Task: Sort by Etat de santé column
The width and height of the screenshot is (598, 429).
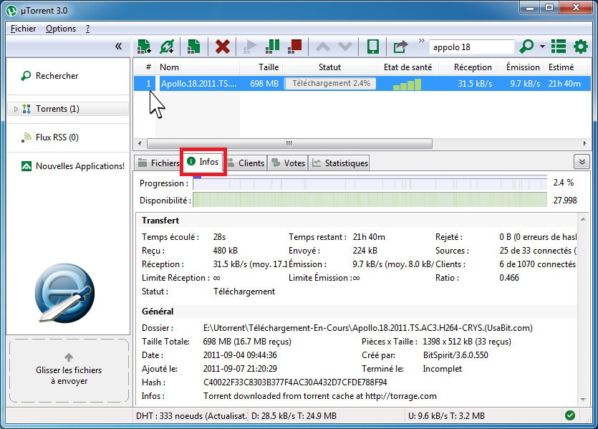Action: (x=407, y=67)
